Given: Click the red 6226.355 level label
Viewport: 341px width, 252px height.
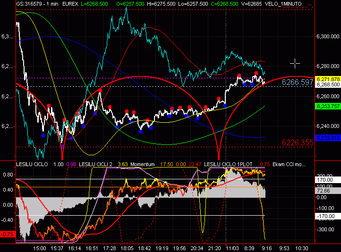Looking at the screenshot, I should [x=298, y=143].
